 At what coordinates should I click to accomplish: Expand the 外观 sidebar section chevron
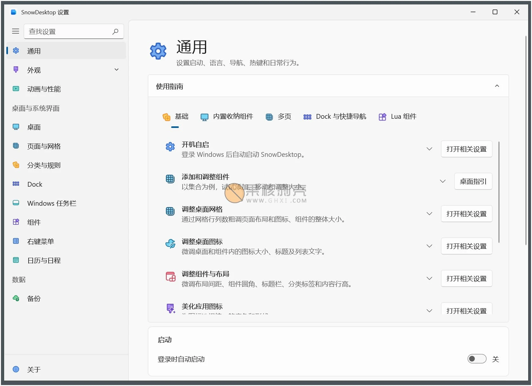[117, 70]
